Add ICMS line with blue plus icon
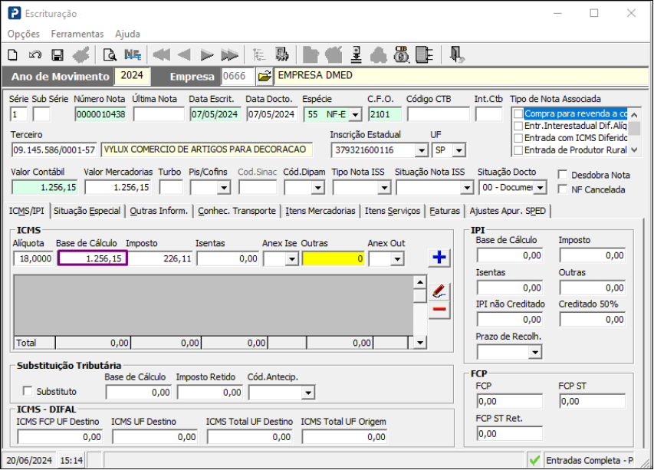 439,258
